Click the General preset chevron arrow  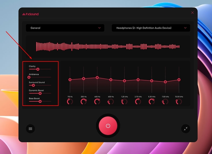coord(99,28)
